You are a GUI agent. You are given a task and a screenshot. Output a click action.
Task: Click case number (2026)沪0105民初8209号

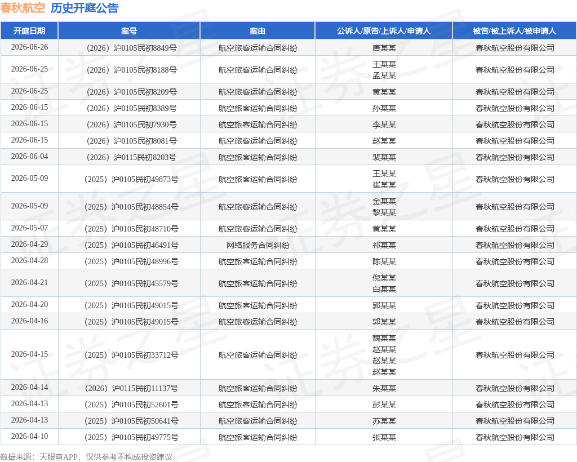pyautogui.click(x=131, y=92)
